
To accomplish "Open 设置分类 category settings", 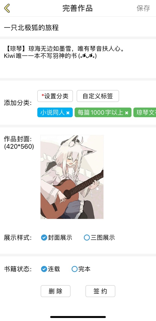I will (55, 96).
